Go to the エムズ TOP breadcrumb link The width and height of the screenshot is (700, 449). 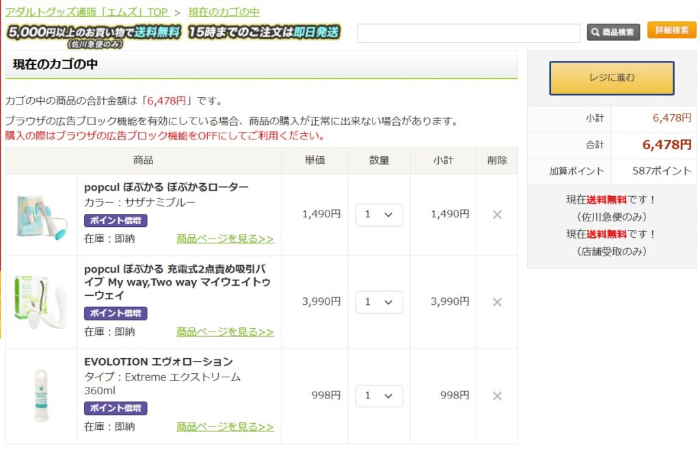coord(87,12)
